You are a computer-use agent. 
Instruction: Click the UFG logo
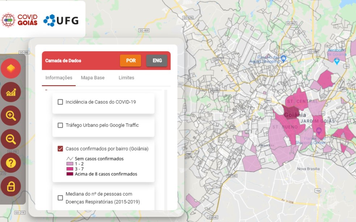click(x=61, y=21)
